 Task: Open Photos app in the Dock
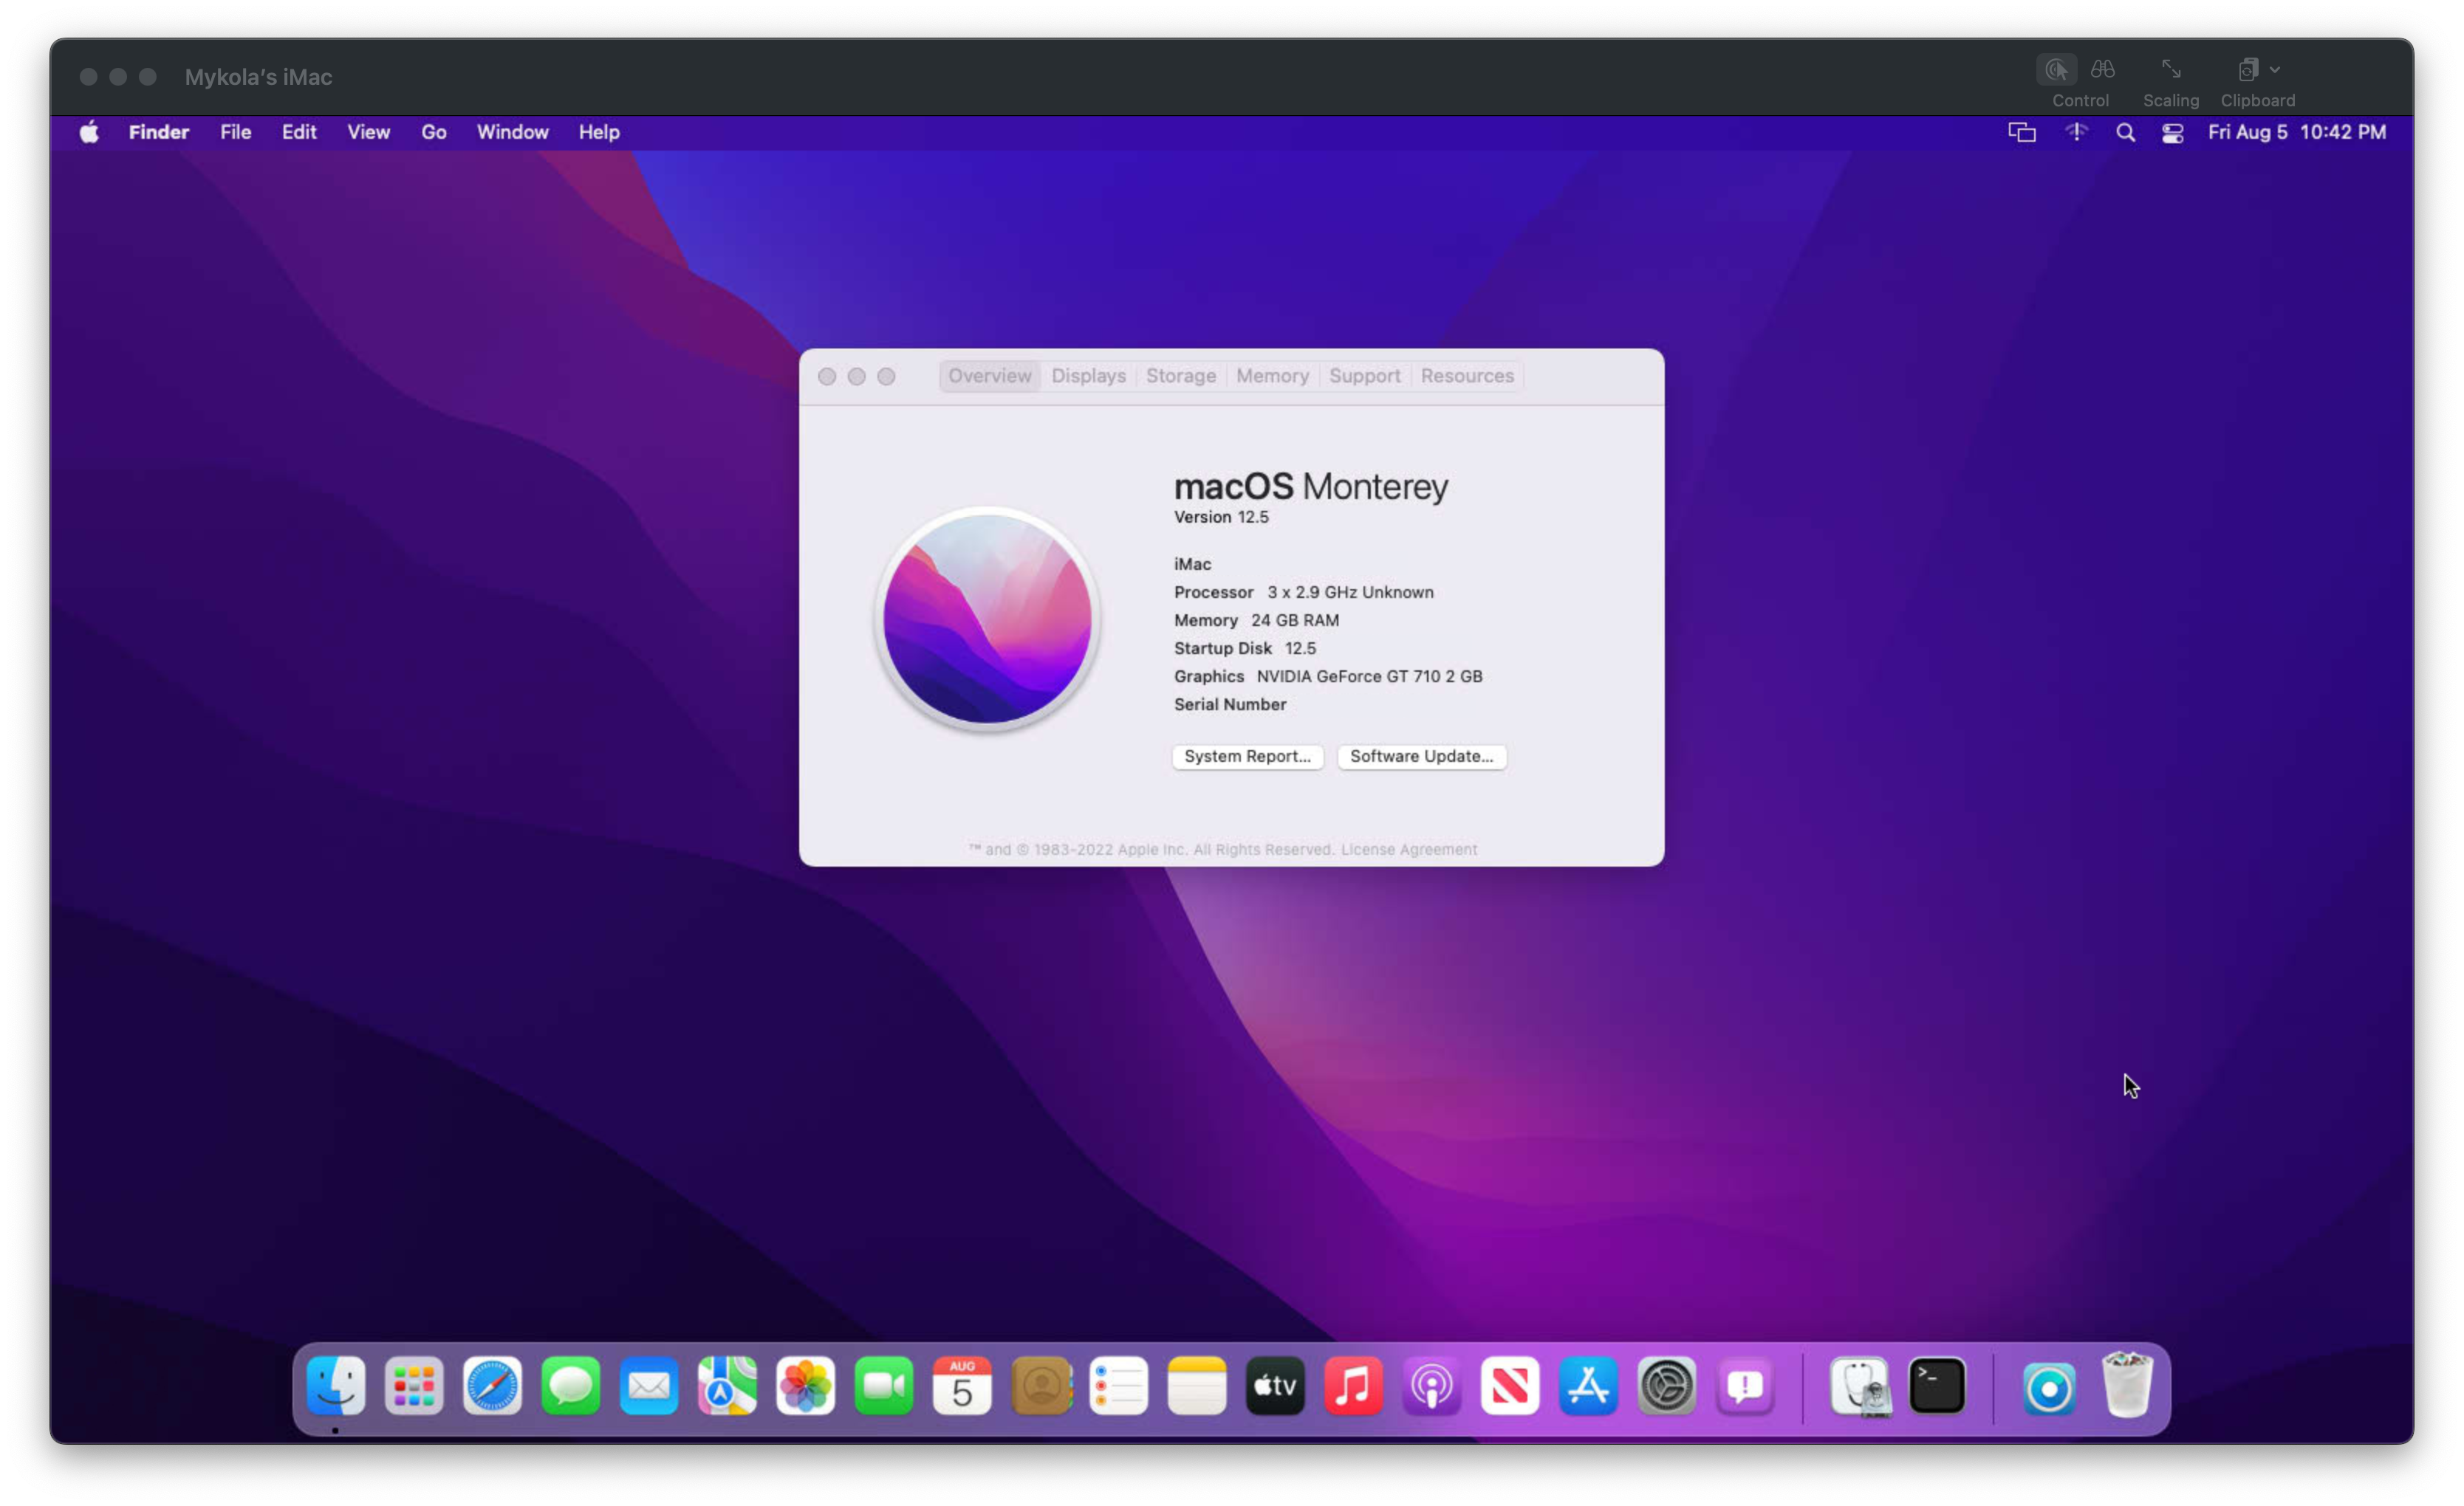tap(805, 1386)
